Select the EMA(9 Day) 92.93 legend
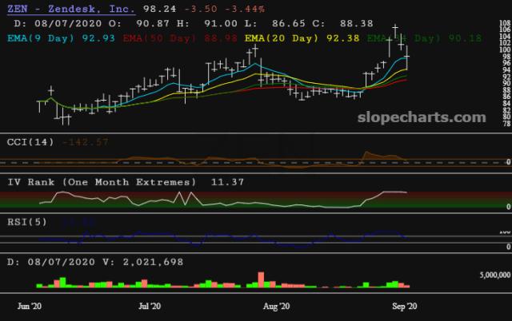The height and width of the screenshot is (321, 512). coord(61,38)
